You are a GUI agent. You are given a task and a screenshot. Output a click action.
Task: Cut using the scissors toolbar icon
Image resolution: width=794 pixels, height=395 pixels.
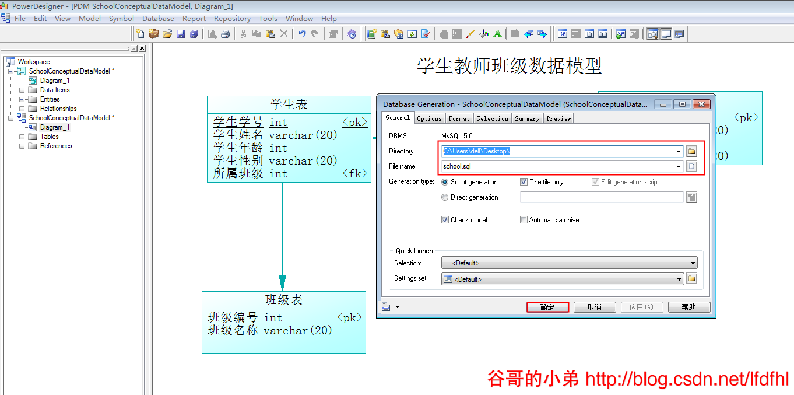[x=243, y=33]
